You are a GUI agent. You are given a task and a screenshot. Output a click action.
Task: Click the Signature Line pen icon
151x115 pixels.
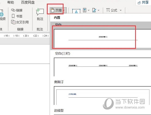click(94, 10)
